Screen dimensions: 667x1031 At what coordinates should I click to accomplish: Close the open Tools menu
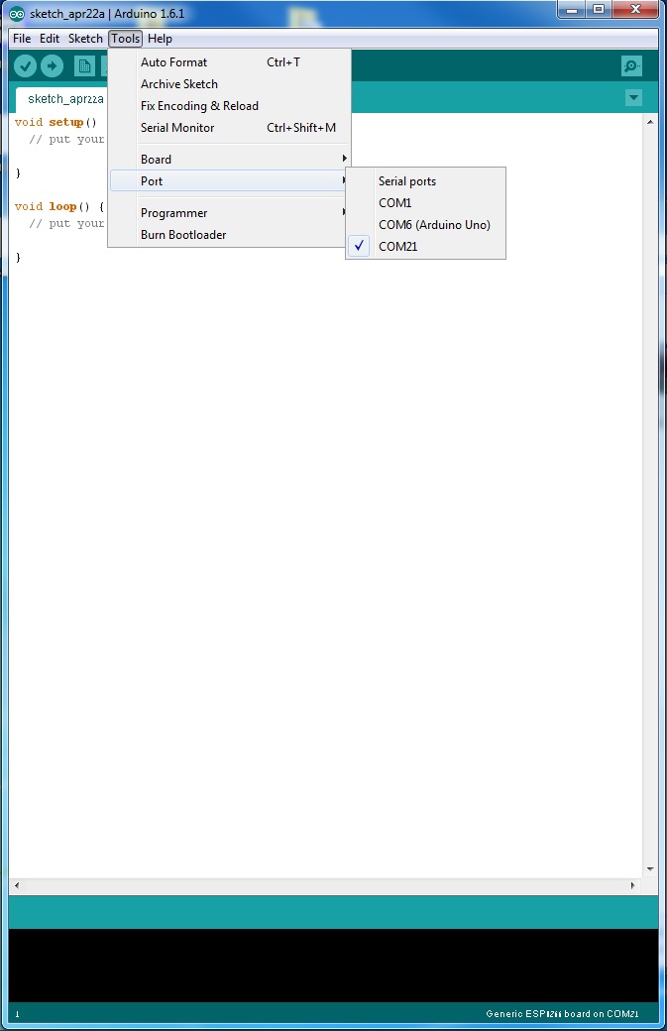pyautogui.click(x=126, y=39)
